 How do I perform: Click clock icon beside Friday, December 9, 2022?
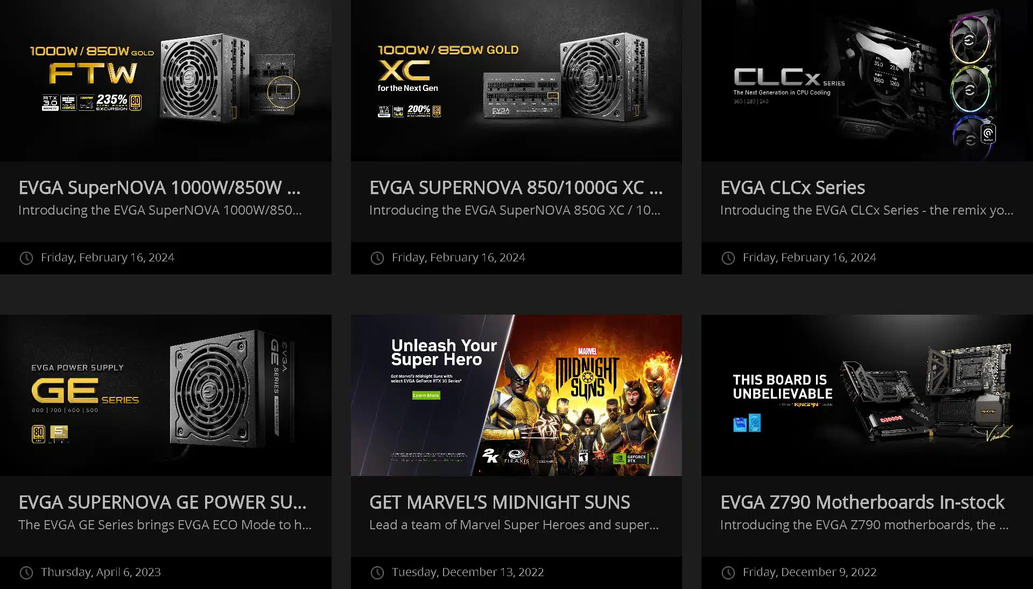(x=728, y=572)
